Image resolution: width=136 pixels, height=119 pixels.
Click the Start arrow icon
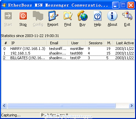pyautogui.click(x=8, y=16)
